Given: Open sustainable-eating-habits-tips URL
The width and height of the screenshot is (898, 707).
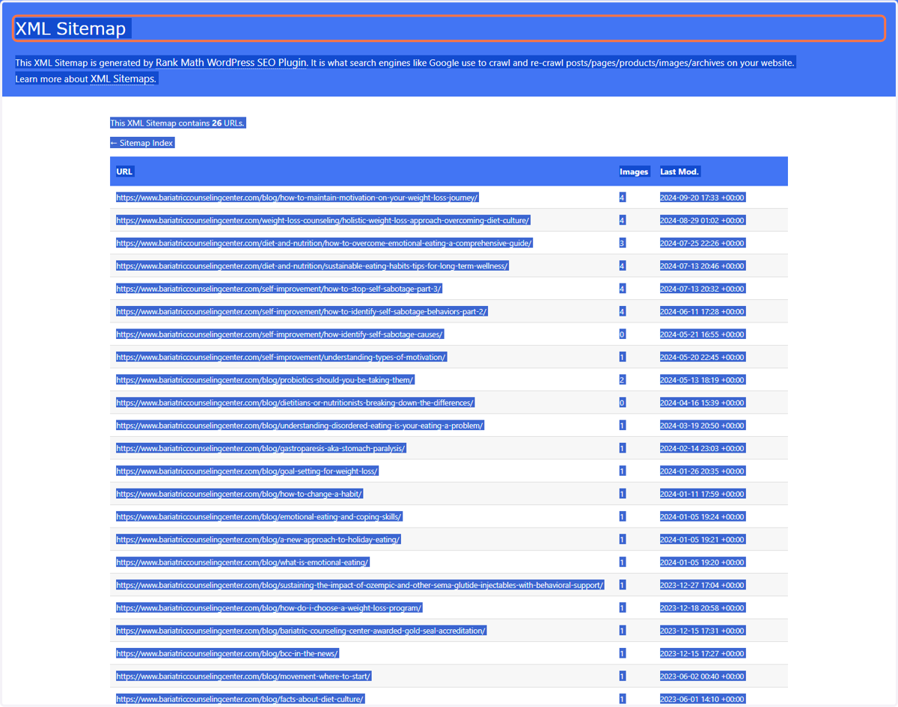Looking at the screenshot, I should 312,266.
